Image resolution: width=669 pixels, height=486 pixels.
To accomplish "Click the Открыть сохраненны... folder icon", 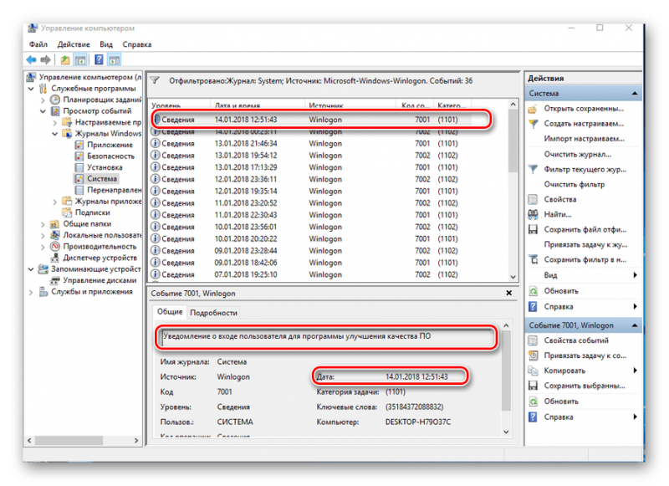I will 533,109.
